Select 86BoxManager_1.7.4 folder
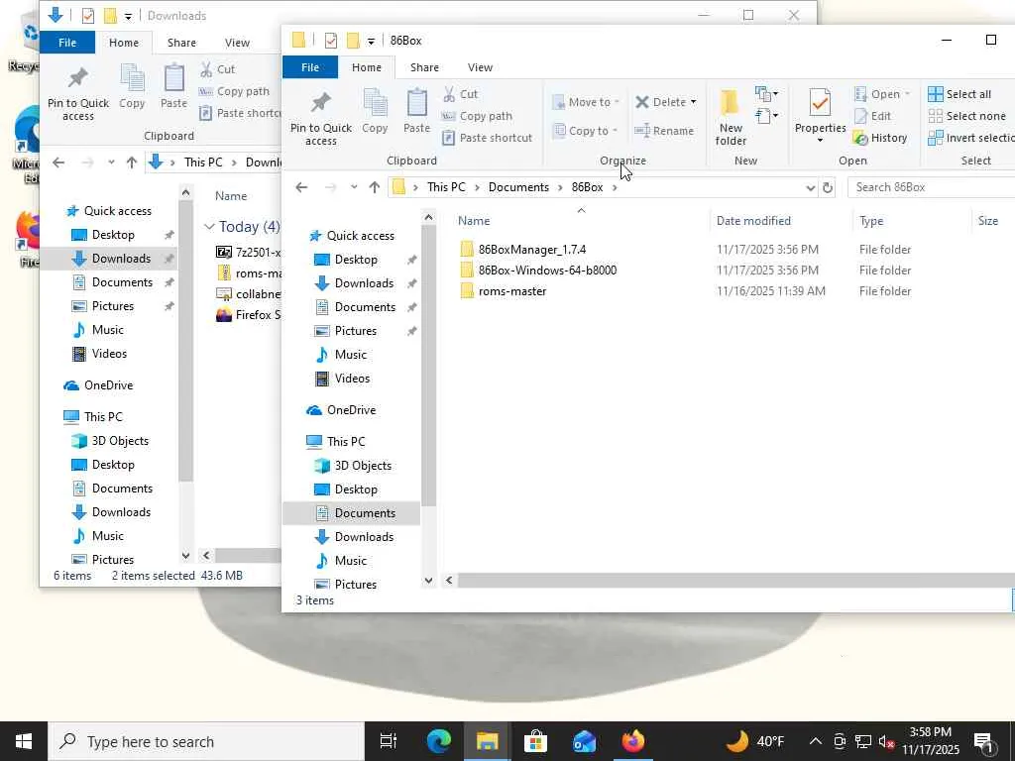The image size is (1015, 761). [x=532, y=250]
